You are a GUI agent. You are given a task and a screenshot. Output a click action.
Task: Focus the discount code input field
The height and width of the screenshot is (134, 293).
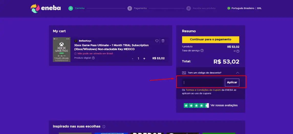pos(203,82)
